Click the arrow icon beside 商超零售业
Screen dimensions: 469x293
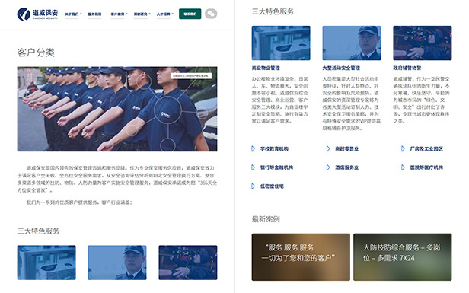(328, 148)
